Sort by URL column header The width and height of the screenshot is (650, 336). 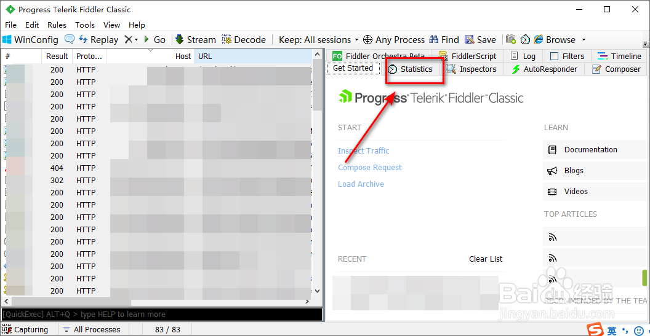coord(252,57)
